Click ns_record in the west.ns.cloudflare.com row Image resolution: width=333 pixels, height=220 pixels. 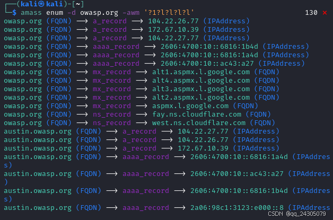point(112,123)
